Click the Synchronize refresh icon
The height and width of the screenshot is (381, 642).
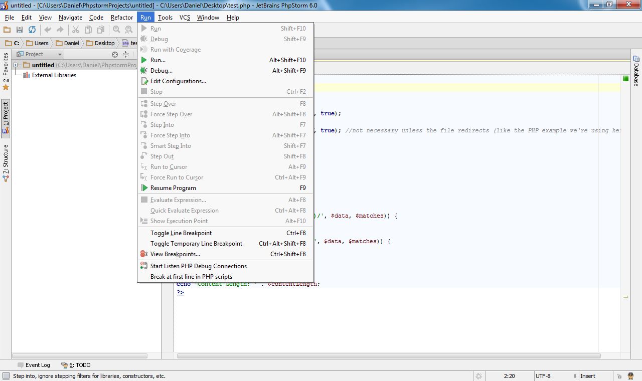tap(32, 30)
